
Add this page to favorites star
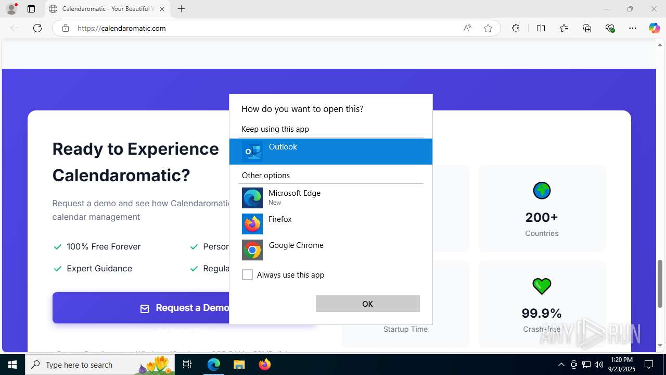point(488,28)
